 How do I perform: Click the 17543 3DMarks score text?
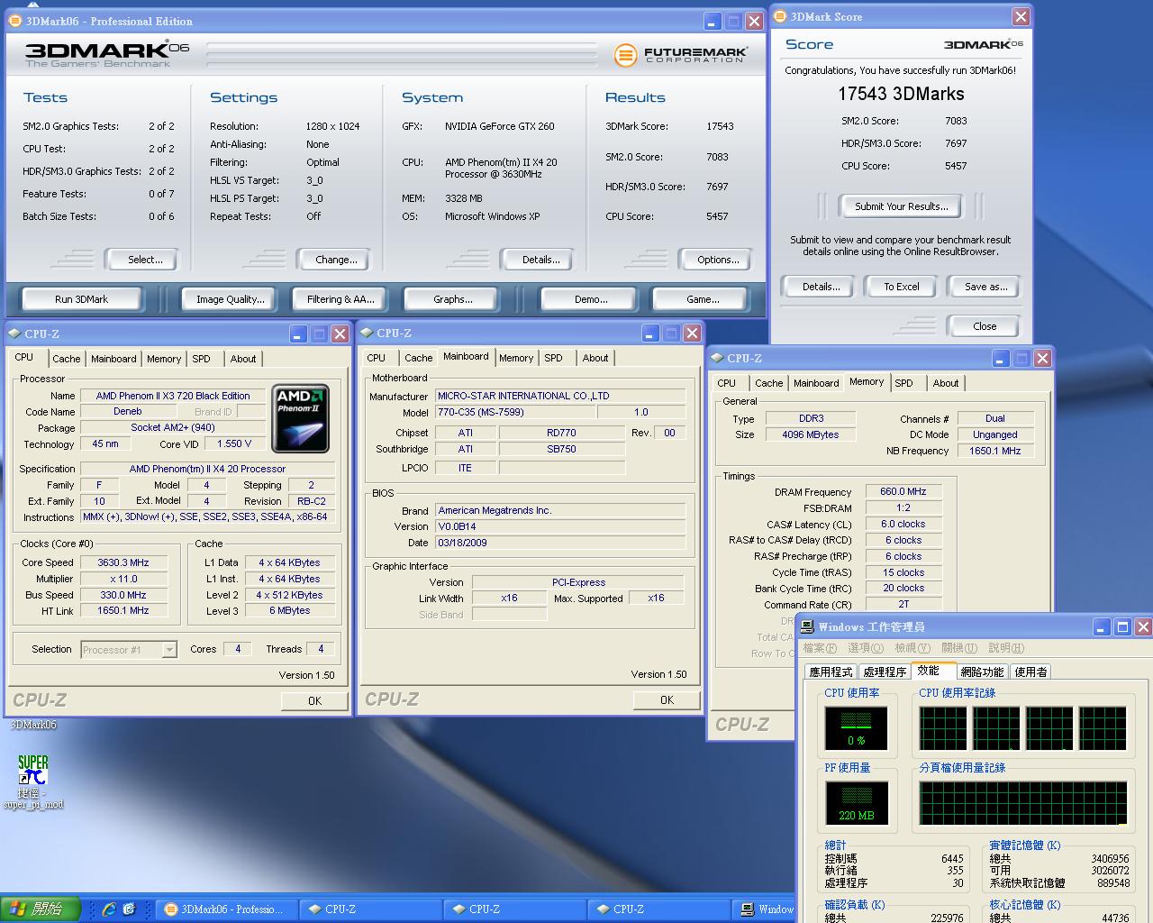pos(901,94)
